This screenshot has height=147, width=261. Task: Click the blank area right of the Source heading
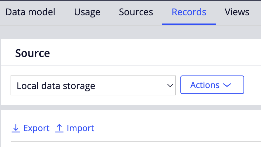point(155,53)
